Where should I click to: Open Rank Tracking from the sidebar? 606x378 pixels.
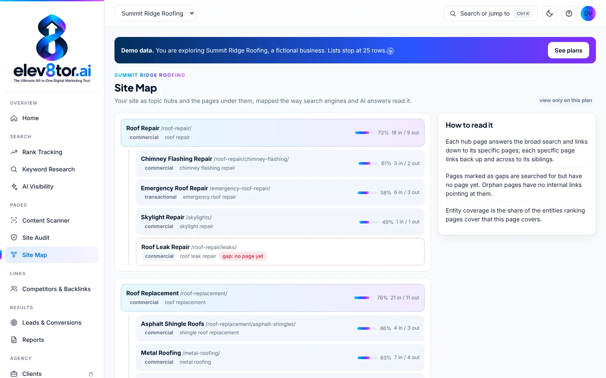52,152
